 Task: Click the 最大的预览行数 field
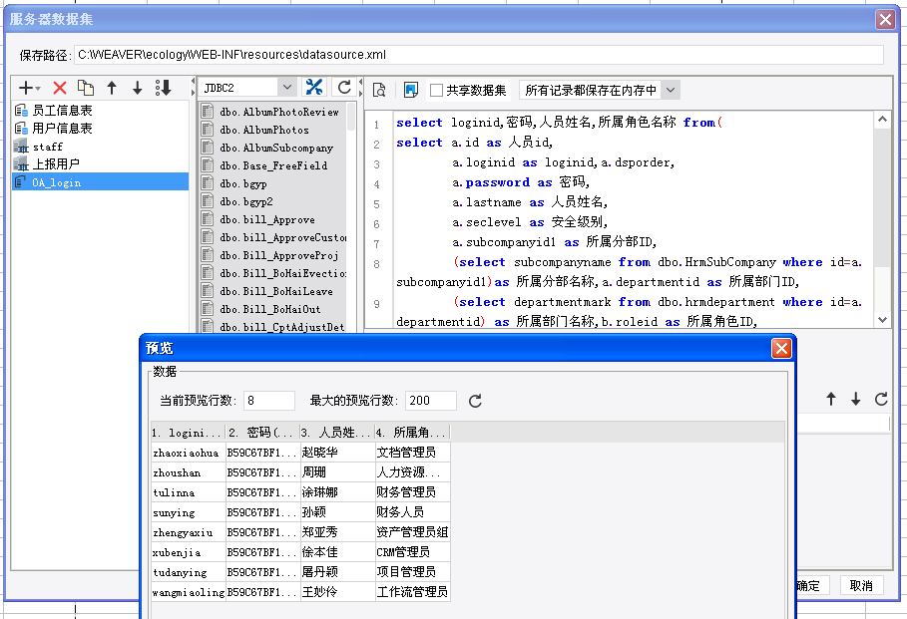(430, 401)
